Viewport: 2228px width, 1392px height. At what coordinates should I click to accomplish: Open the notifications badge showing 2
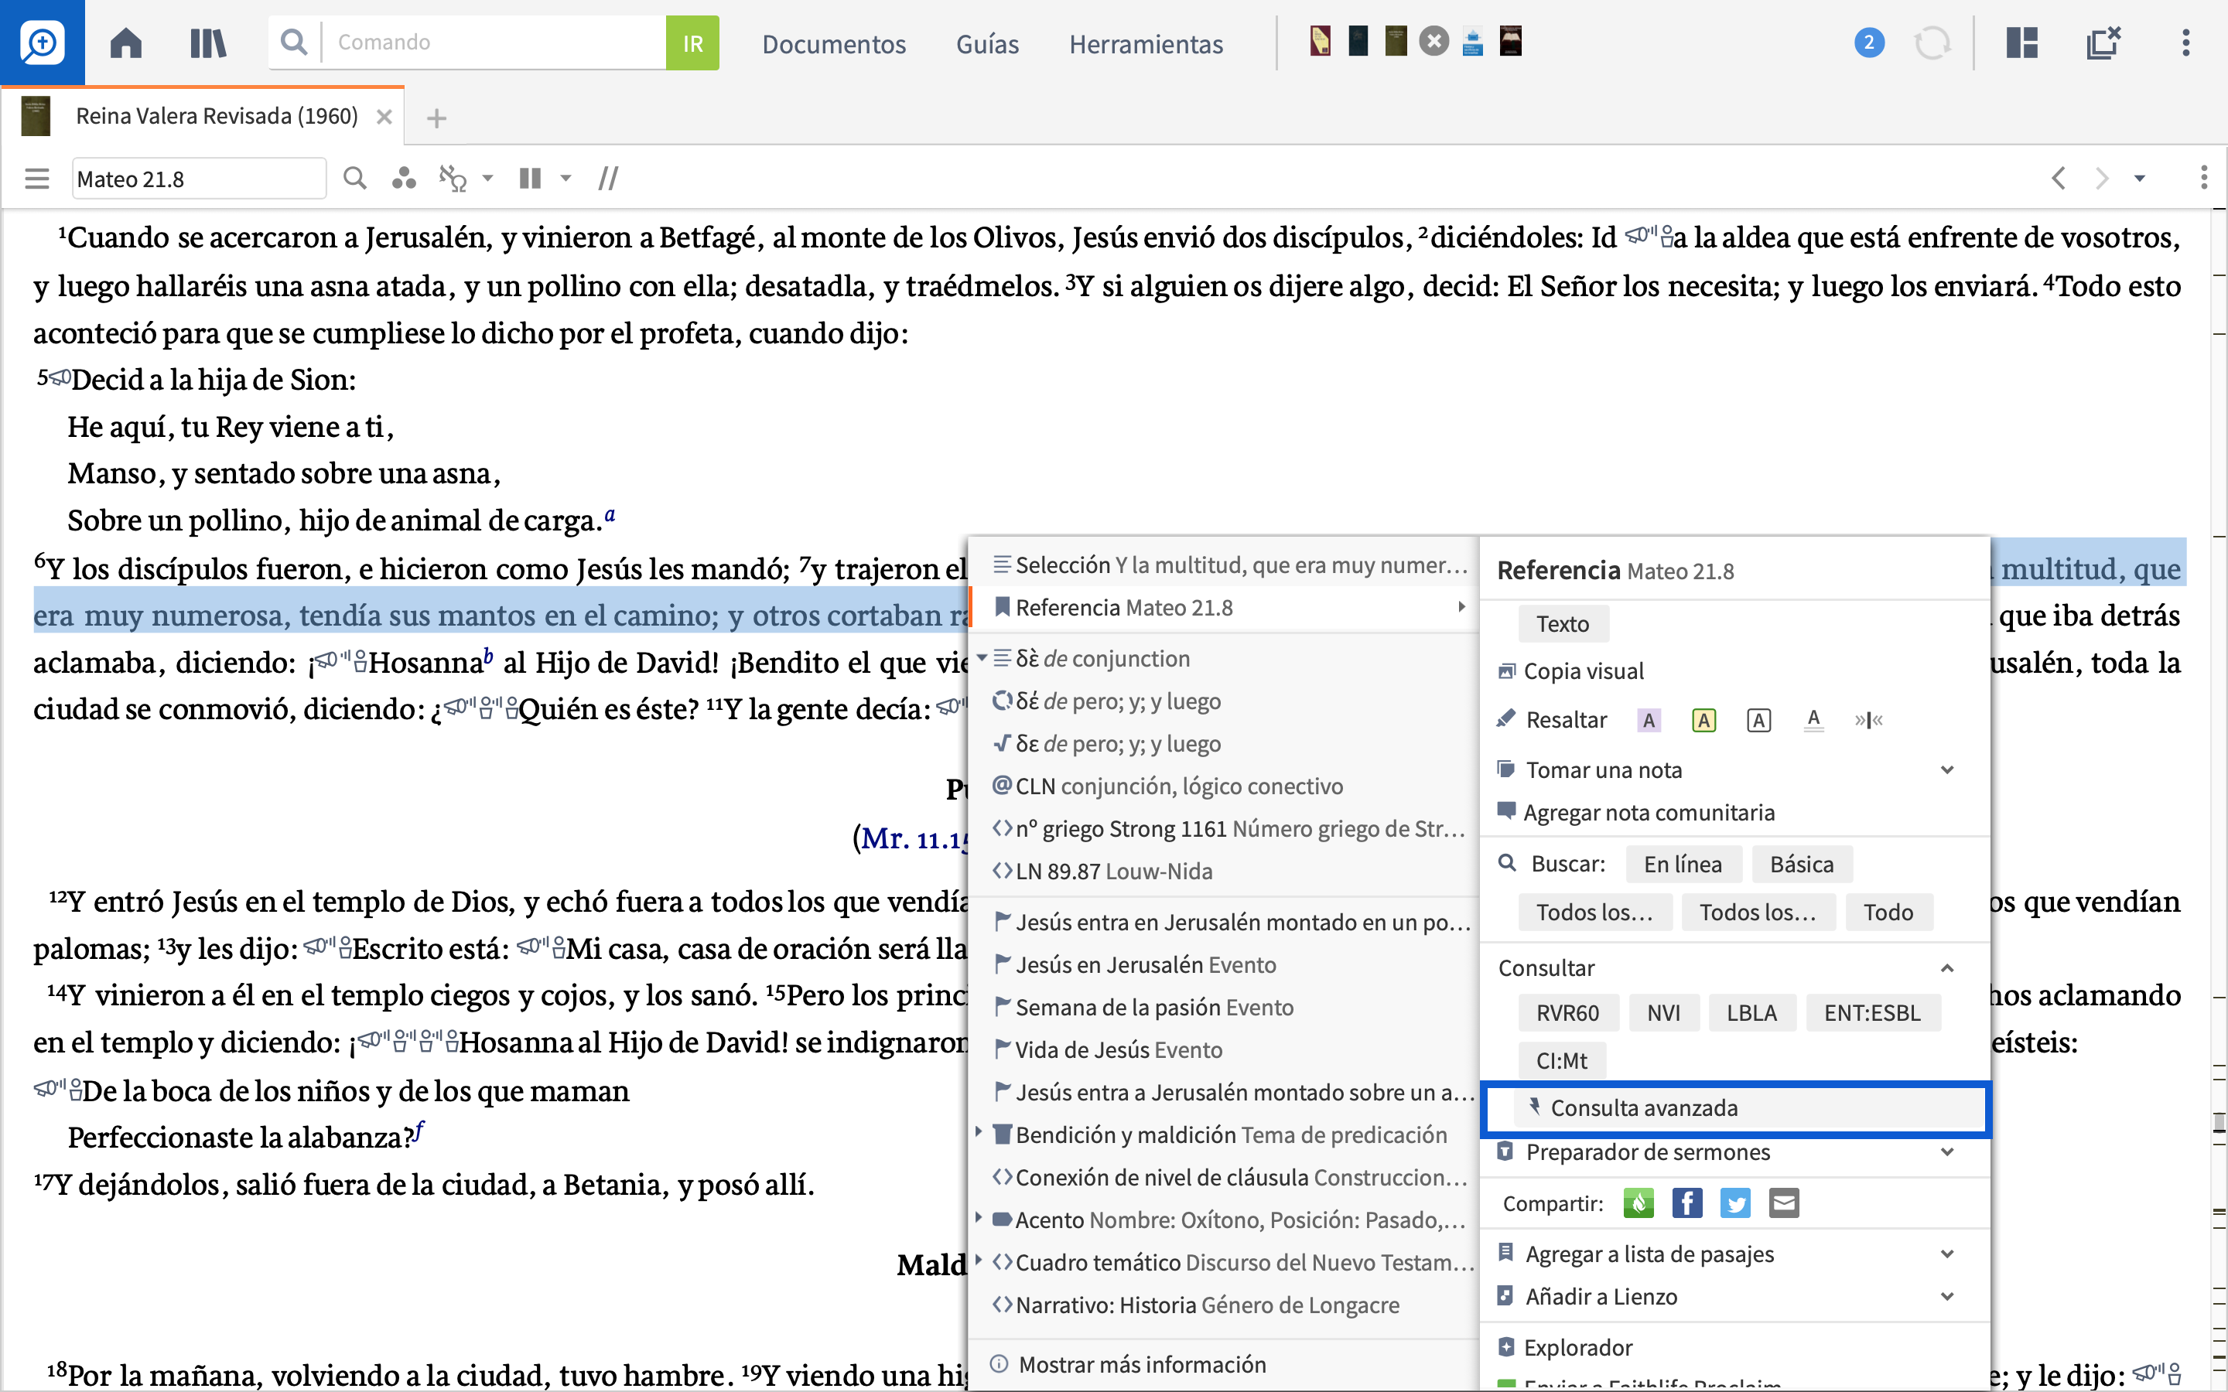(x=1868, y=43)
